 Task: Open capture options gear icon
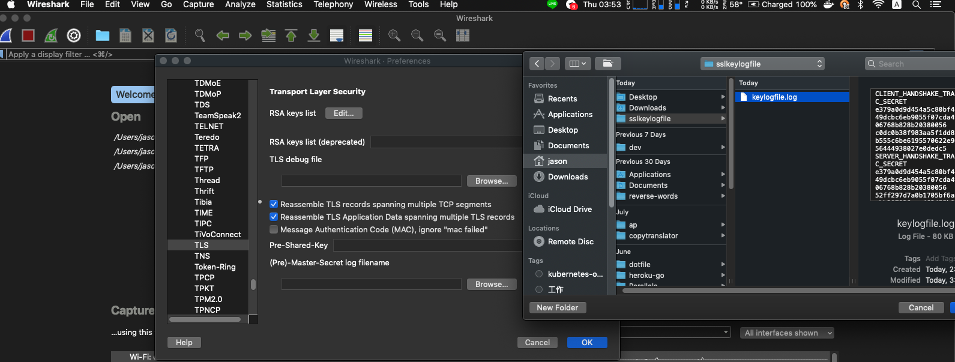click(x=74, y=35)
